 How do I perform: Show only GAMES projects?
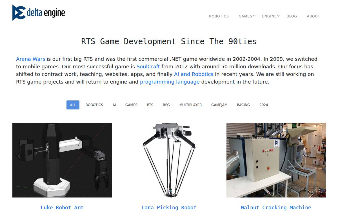[131, 105]
